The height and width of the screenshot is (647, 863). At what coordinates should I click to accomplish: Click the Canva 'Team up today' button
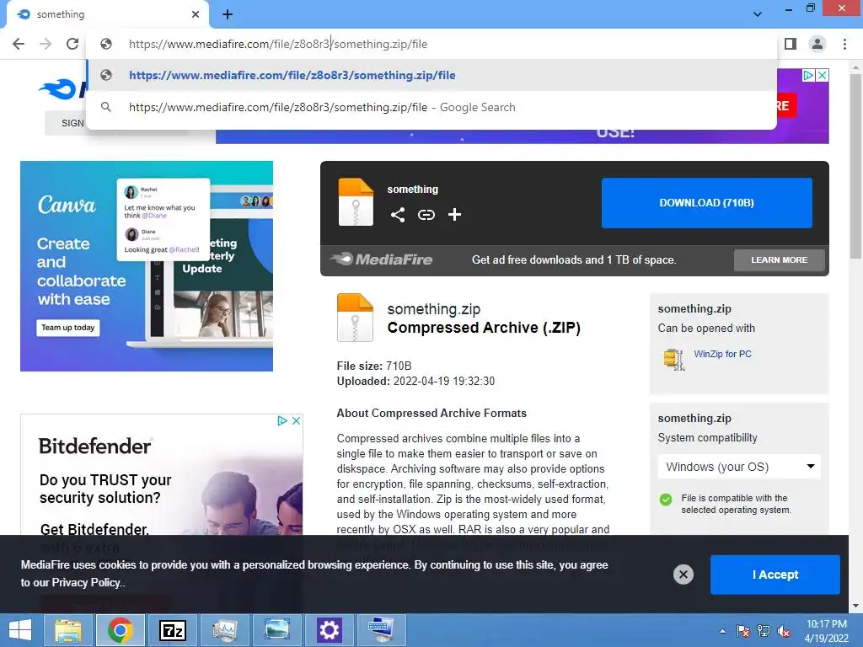[x=68, y=328]
